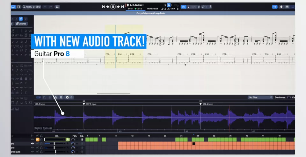The height and width of the screenshot is (157, 306).
Task: Toggle the metronome icon
Action: pyautogui.click(x=169, y=5)
